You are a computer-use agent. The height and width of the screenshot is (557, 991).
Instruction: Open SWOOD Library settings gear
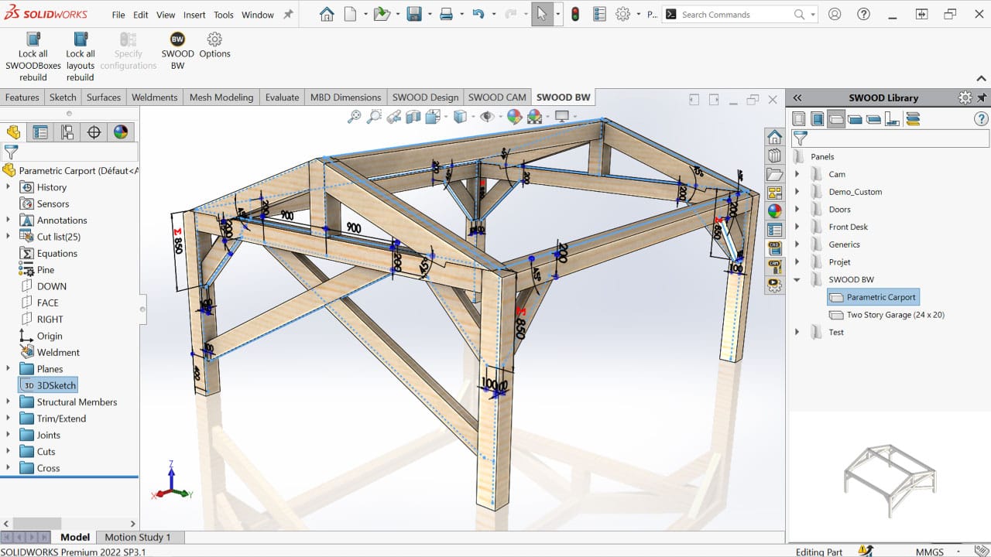coord(965,97)
